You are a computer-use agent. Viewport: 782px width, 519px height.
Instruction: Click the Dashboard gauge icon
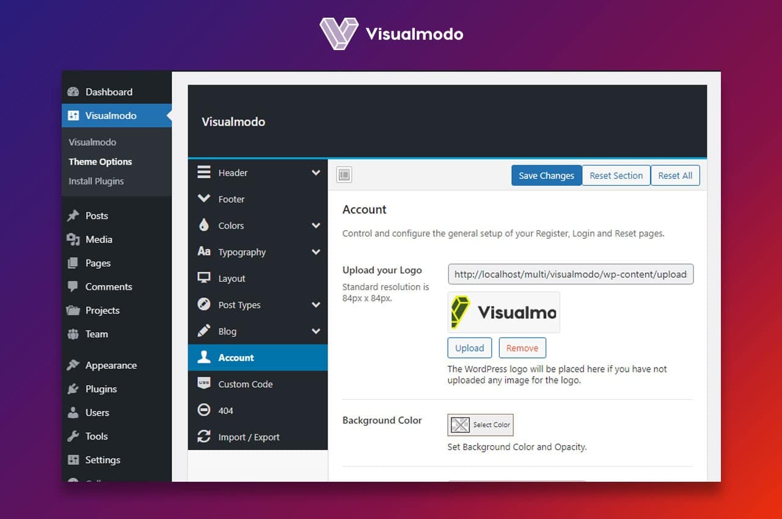pyautogui.click(x=73, y=92)
